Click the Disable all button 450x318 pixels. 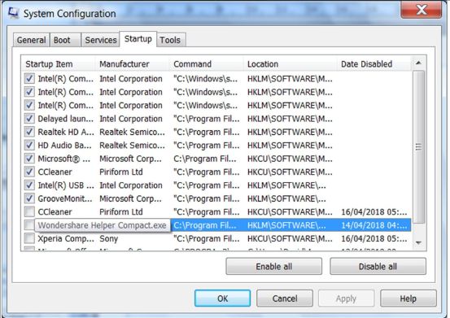[378, 267]
